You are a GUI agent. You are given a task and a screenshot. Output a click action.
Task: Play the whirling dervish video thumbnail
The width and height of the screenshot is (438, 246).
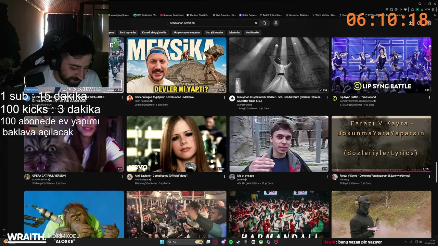[x=279, y=65]
